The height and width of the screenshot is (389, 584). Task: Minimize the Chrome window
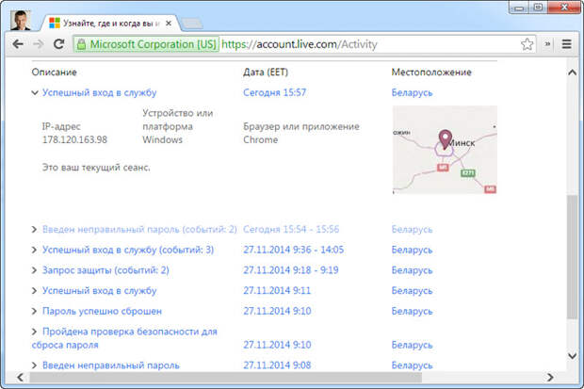point(519,8)
